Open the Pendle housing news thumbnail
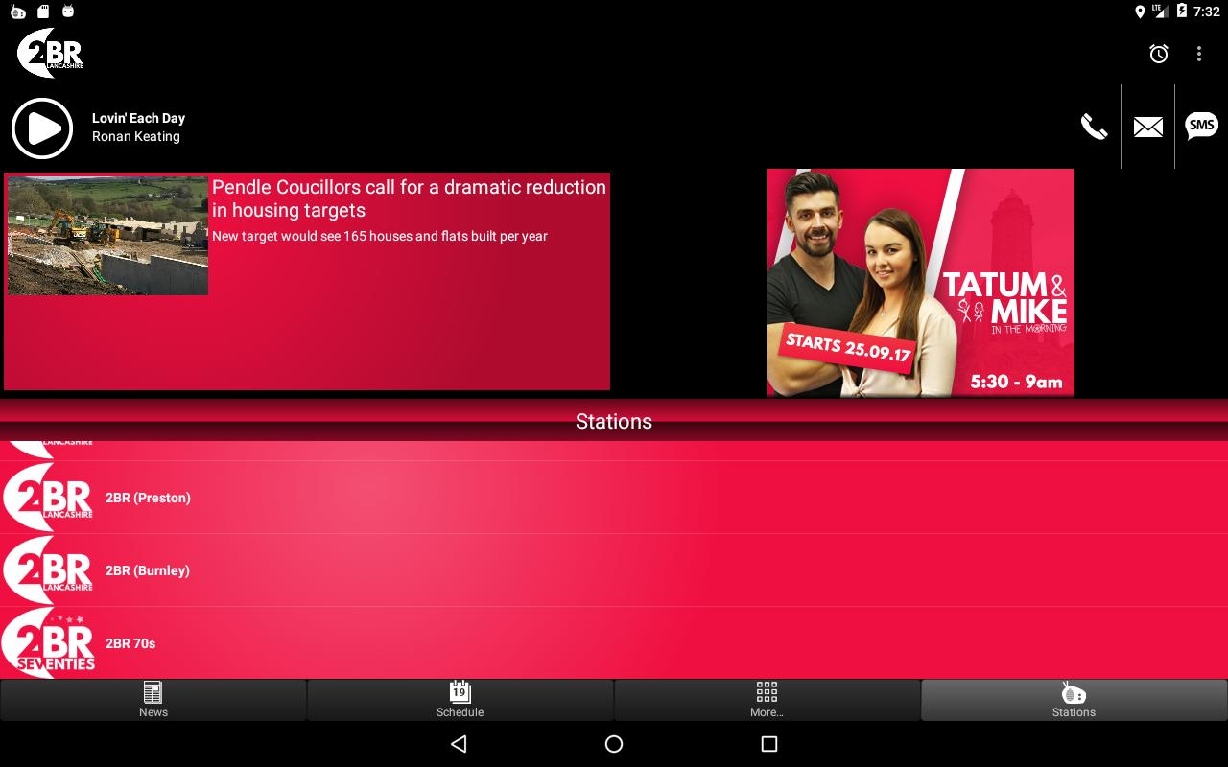Screen dimensions: 1228x767 [x=107, y=235]
